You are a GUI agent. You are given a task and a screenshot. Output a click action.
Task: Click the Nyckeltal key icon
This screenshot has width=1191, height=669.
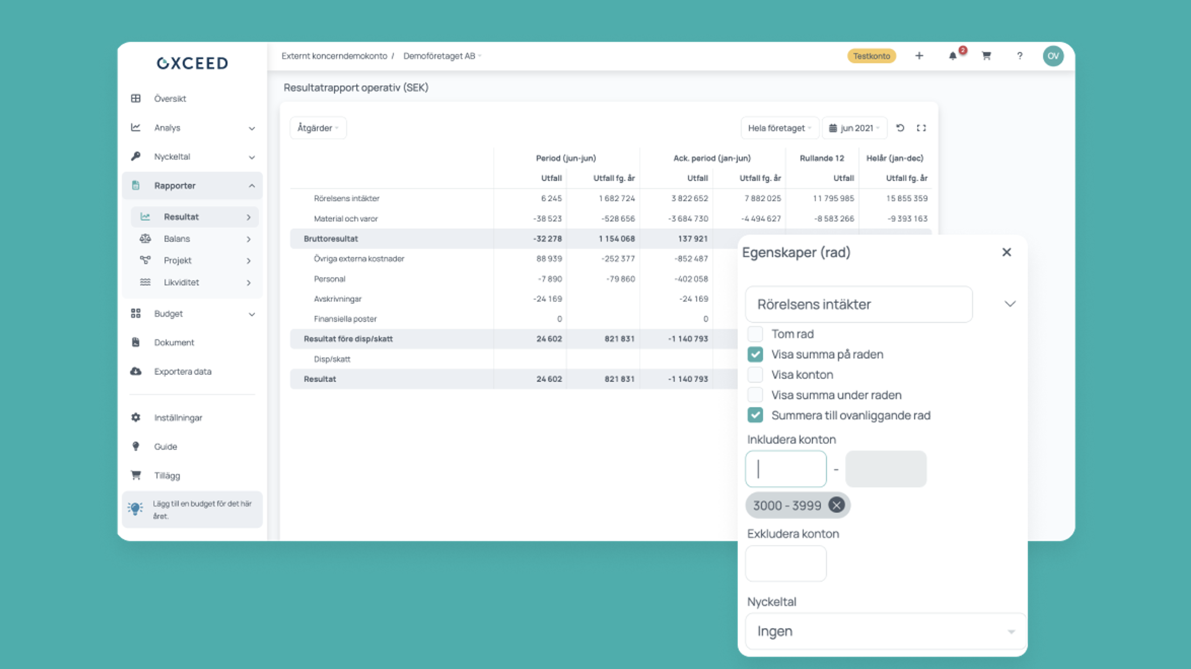coord(136,156)
